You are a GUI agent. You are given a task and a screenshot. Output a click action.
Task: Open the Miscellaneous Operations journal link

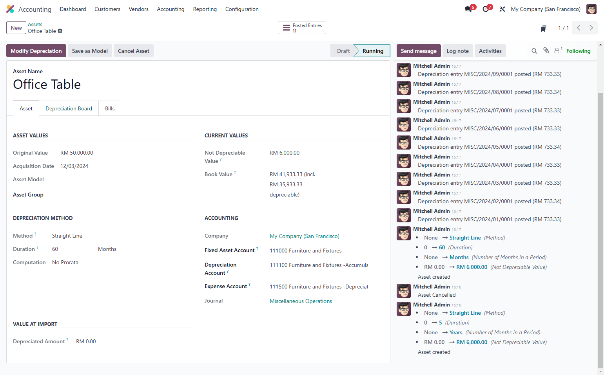coord(301,301)
